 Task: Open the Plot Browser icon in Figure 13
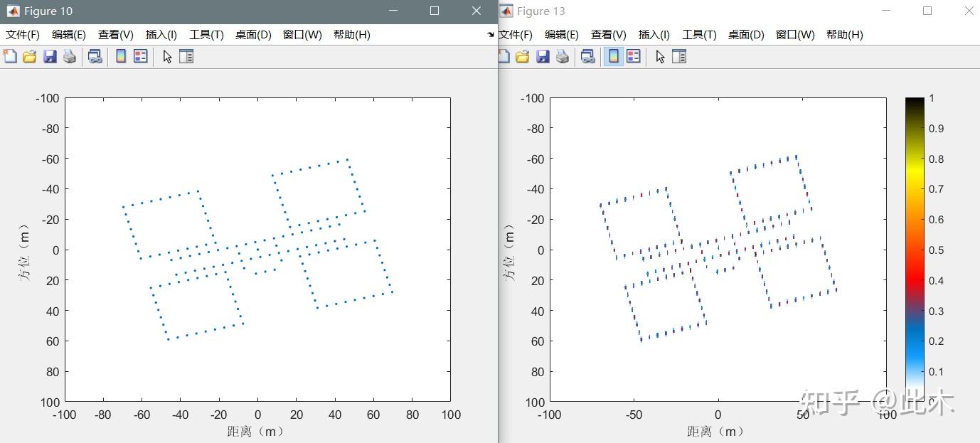click(678, 56)
